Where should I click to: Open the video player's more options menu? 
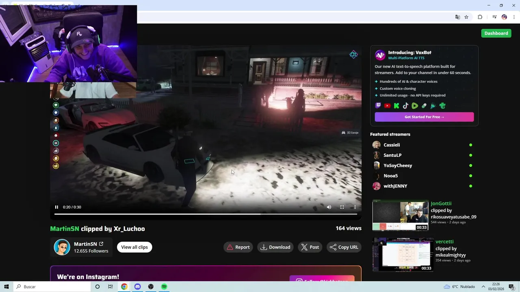tap(355, 207)
